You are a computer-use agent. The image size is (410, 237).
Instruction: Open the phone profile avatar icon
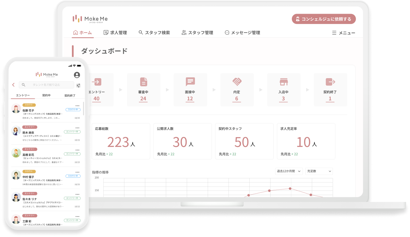[x=77, y=75]
